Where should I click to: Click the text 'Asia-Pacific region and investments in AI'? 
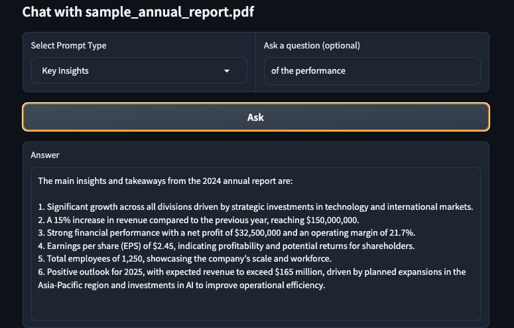click(115, 285)
